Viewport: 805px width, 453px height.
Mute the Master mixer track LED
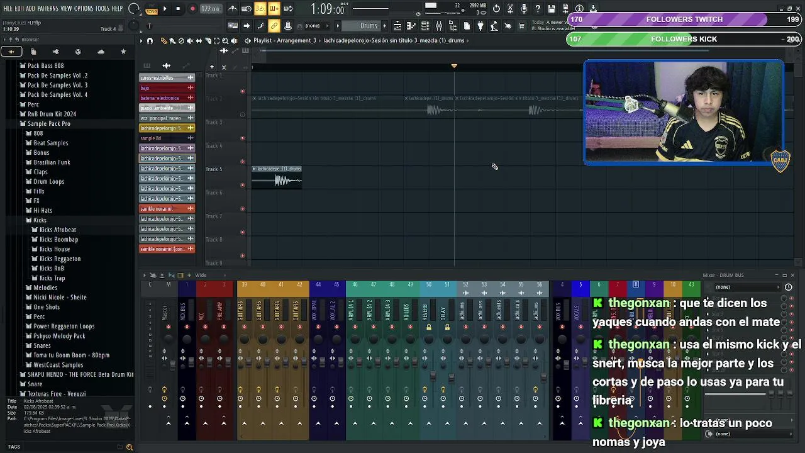click(168, 327)
